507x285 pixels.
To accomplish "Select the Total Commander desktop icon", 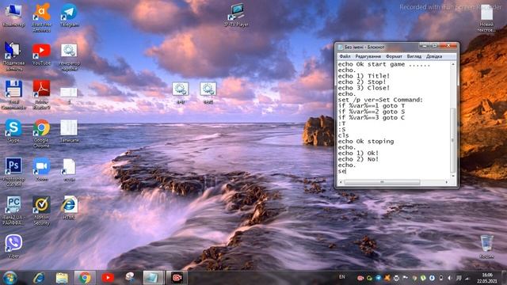I will [13, 95].
